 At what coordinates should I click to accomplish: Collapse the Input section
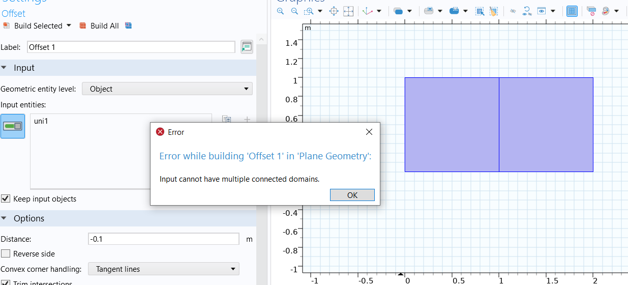[x=4, y=68]
